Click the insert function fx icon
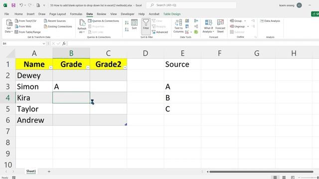Viewport: 319px width, 179px height. pyautogui.click(x=64, y=43)
